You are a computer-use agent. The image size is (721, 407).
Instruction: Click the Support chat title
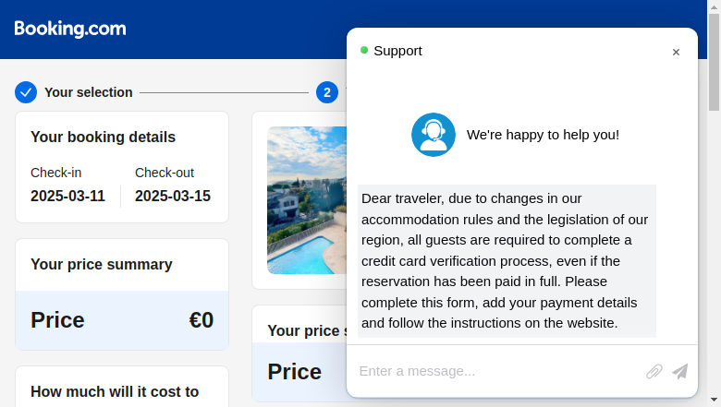[x=397, y=51]
